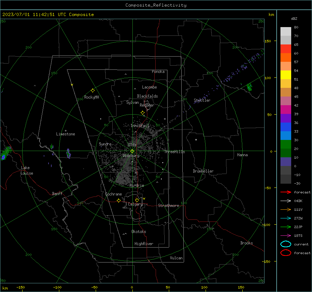Click the Olds city label
The width and height of the screenshot is (312, 292).
pyautogui.click(x=132, y=145)
